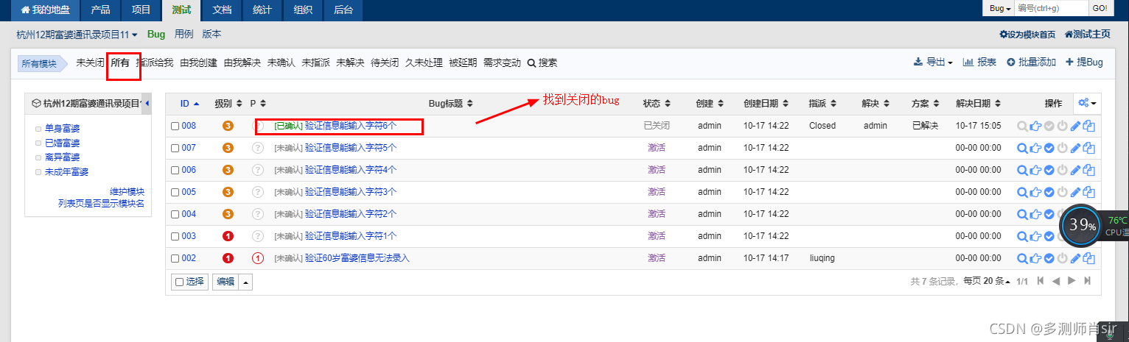Click the confirm magnifier icon for bug 003
Viewport: 1129px width, 342px height.
1021,236
